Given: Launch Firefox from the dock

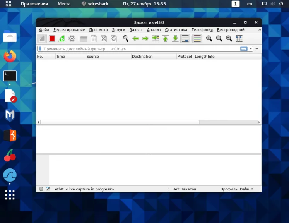Looking at the screenshot, I should click(x=10, y=56).
